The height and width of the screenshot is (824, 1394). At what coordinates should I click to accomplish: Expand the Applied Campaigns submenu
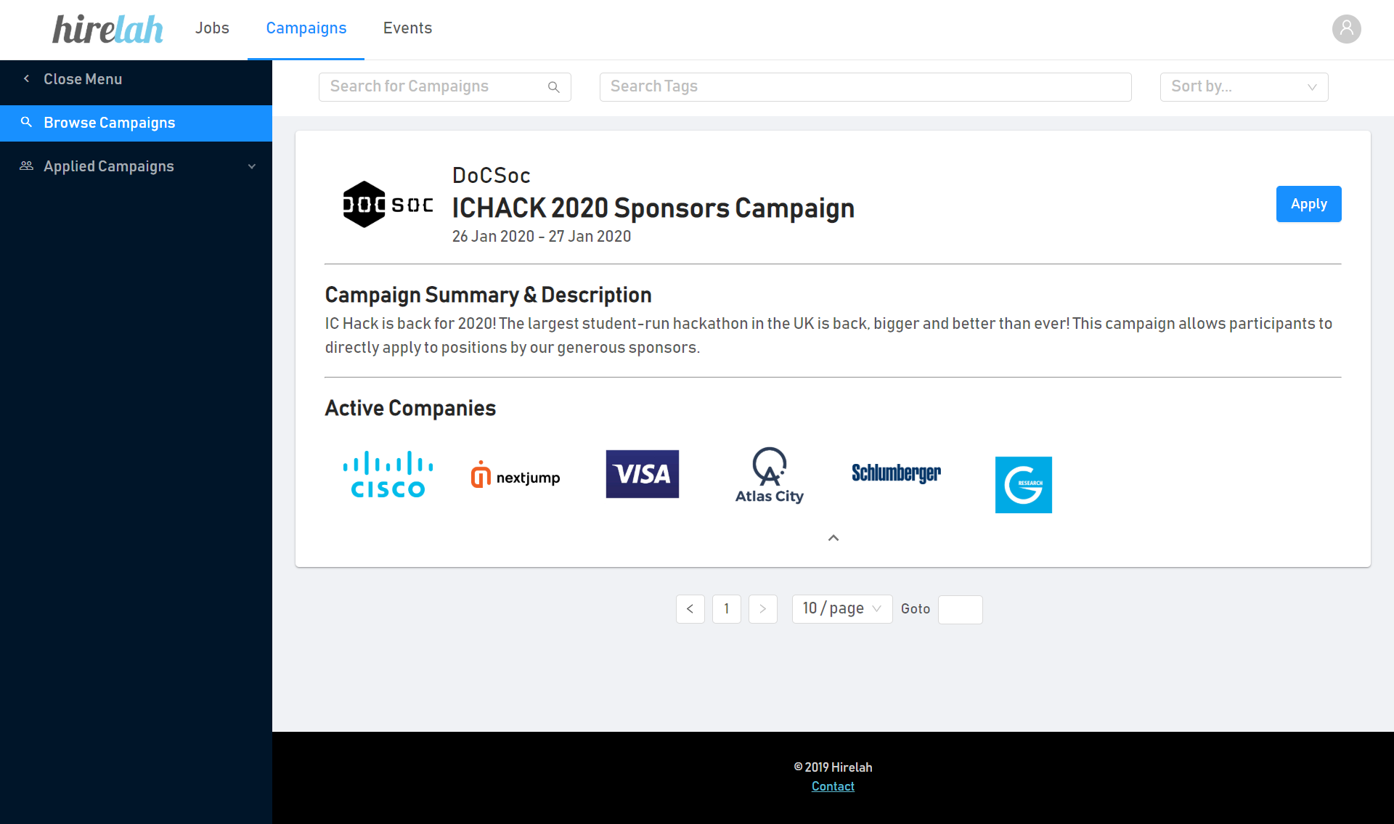pyautogui.click(x=251, y=166)
